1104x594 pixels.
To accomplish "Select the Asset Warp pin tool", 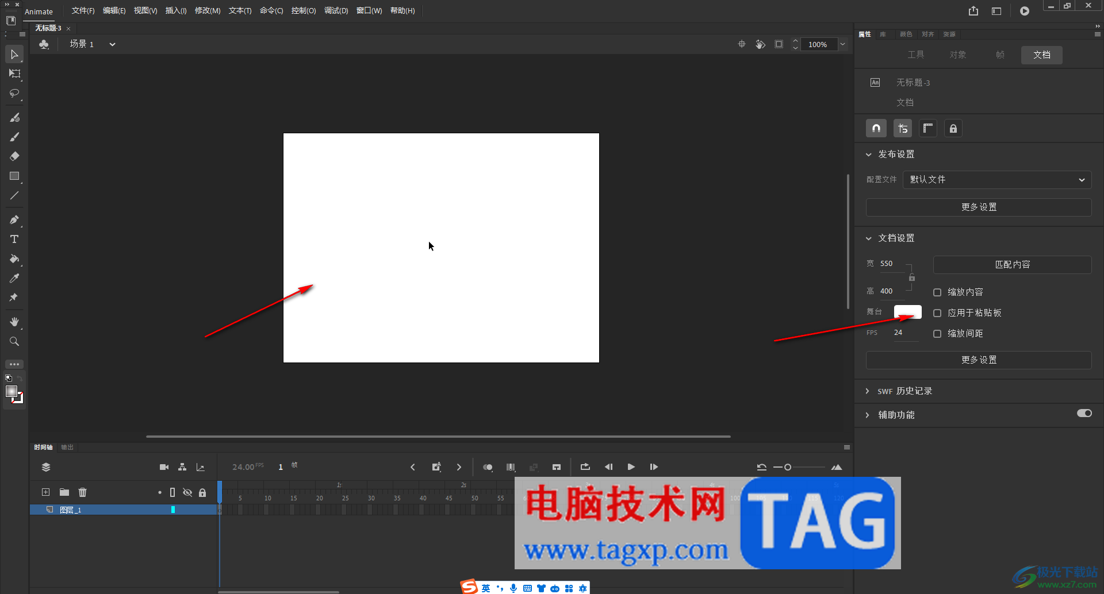I will [x=14, y=298].
